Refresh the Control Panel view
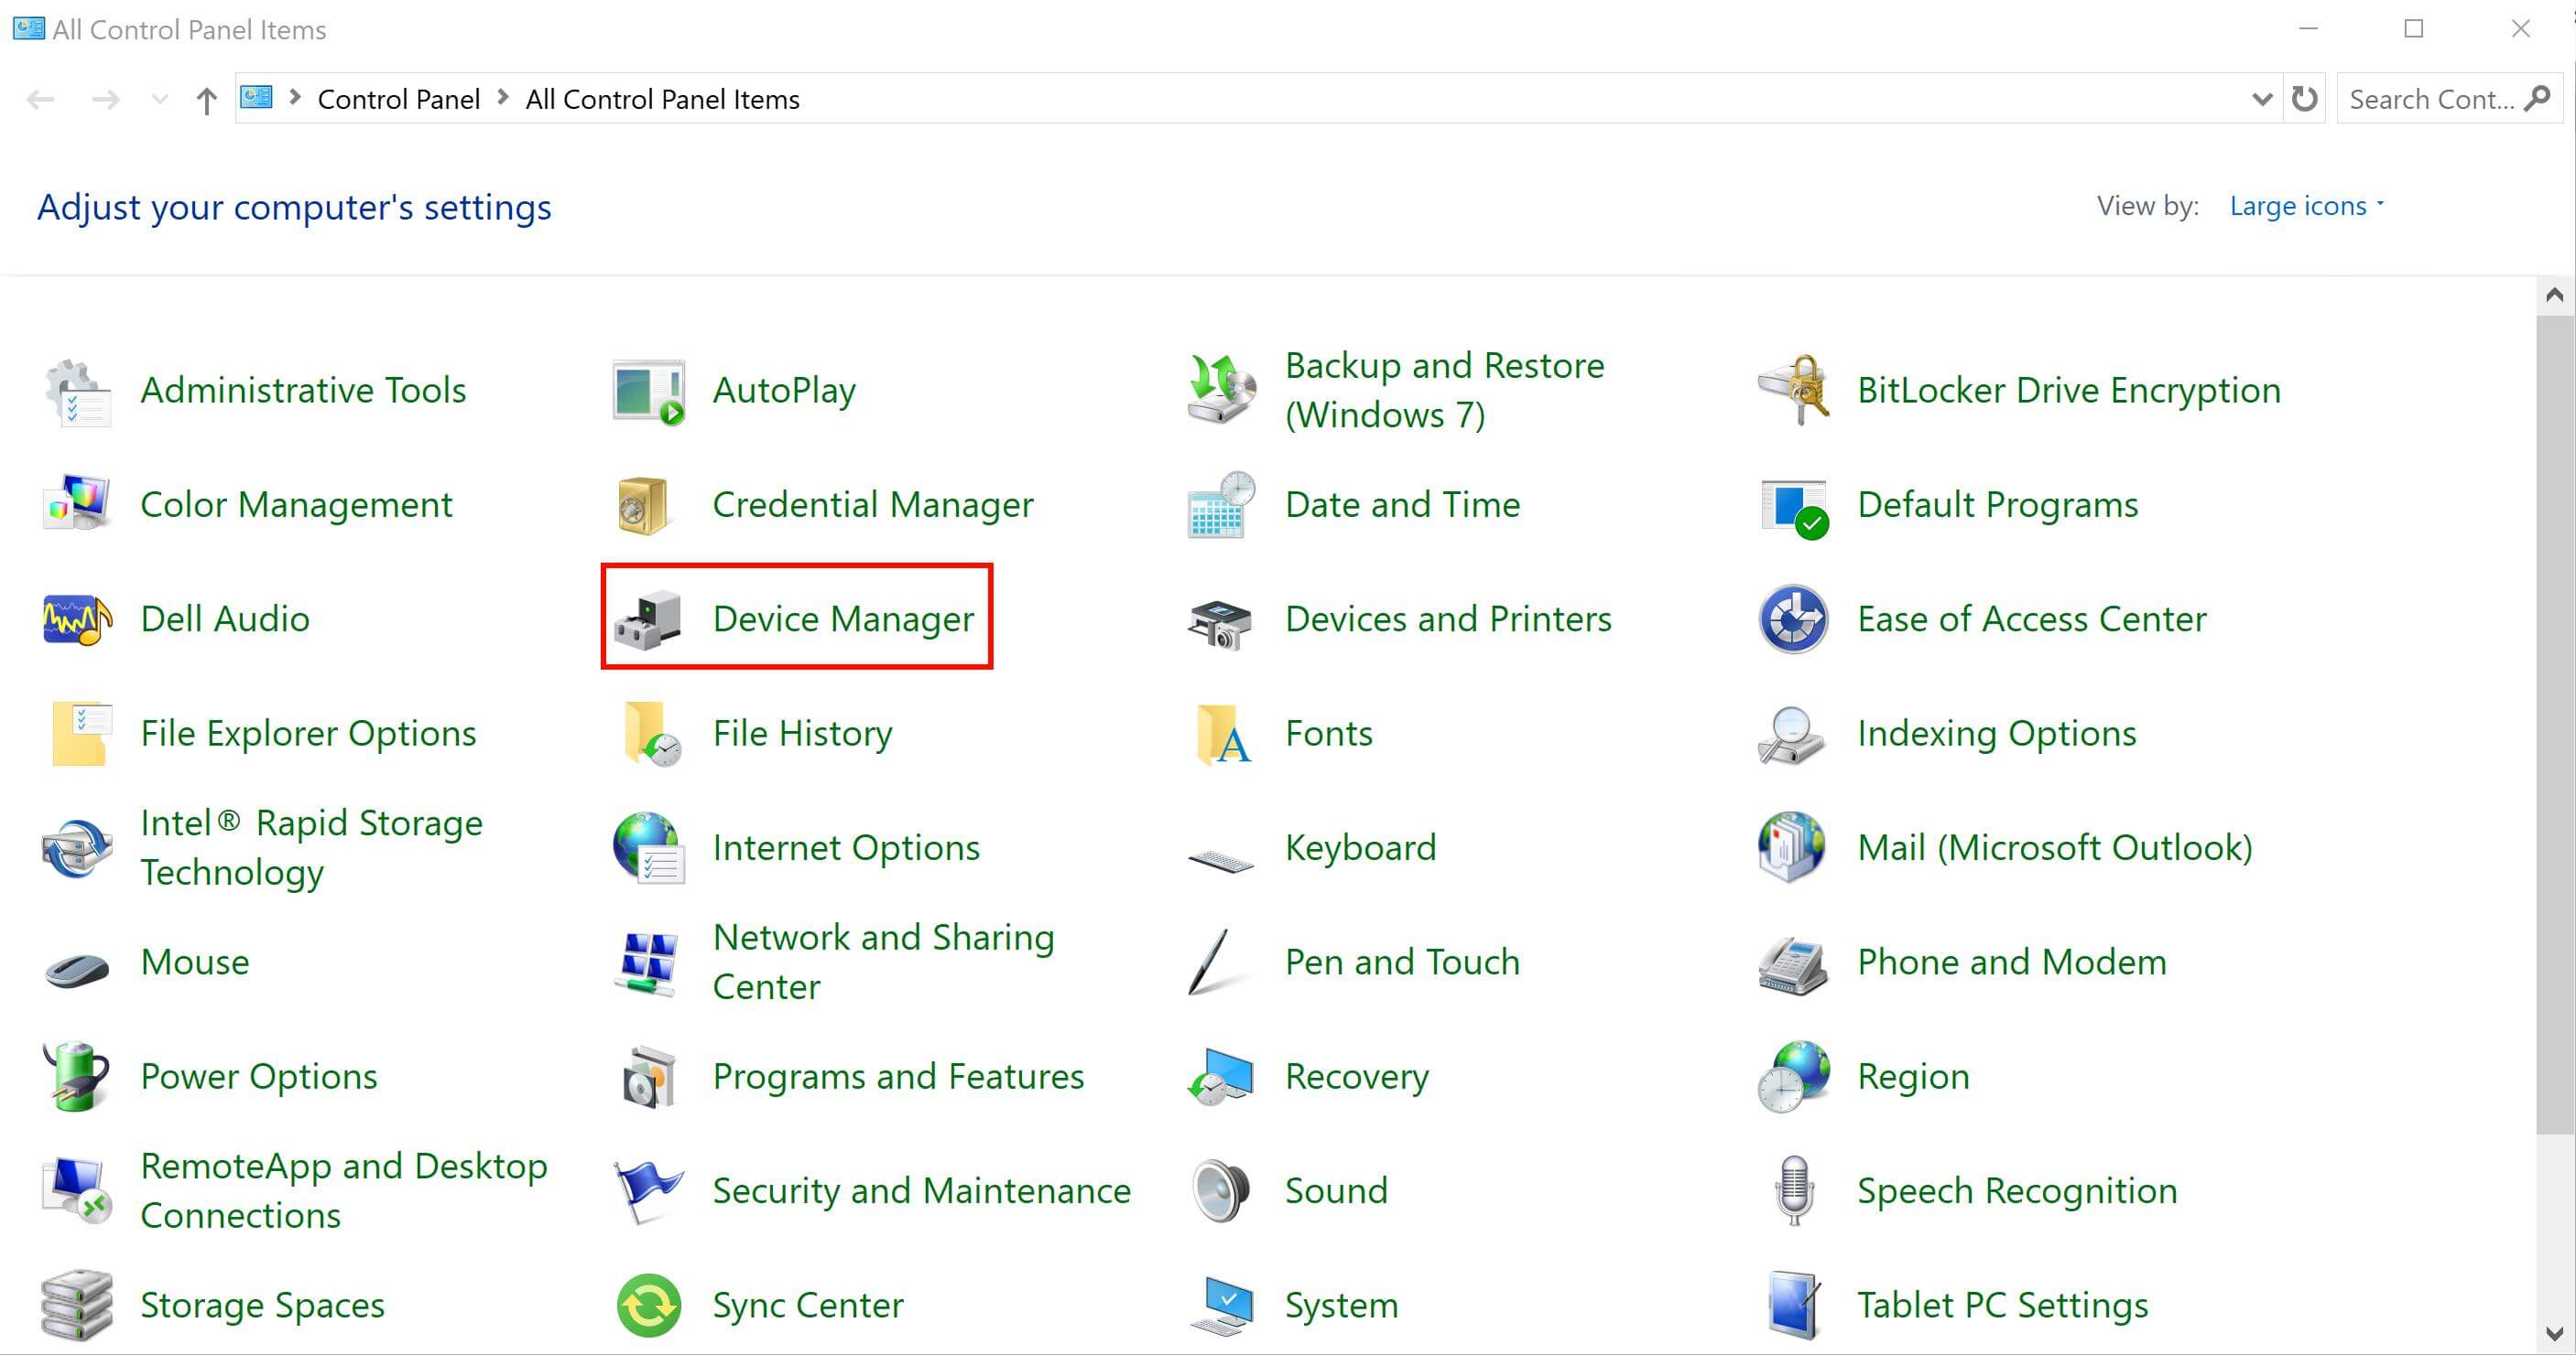This screenshot has width=2576, height=1355. (x=2305, y=98)
